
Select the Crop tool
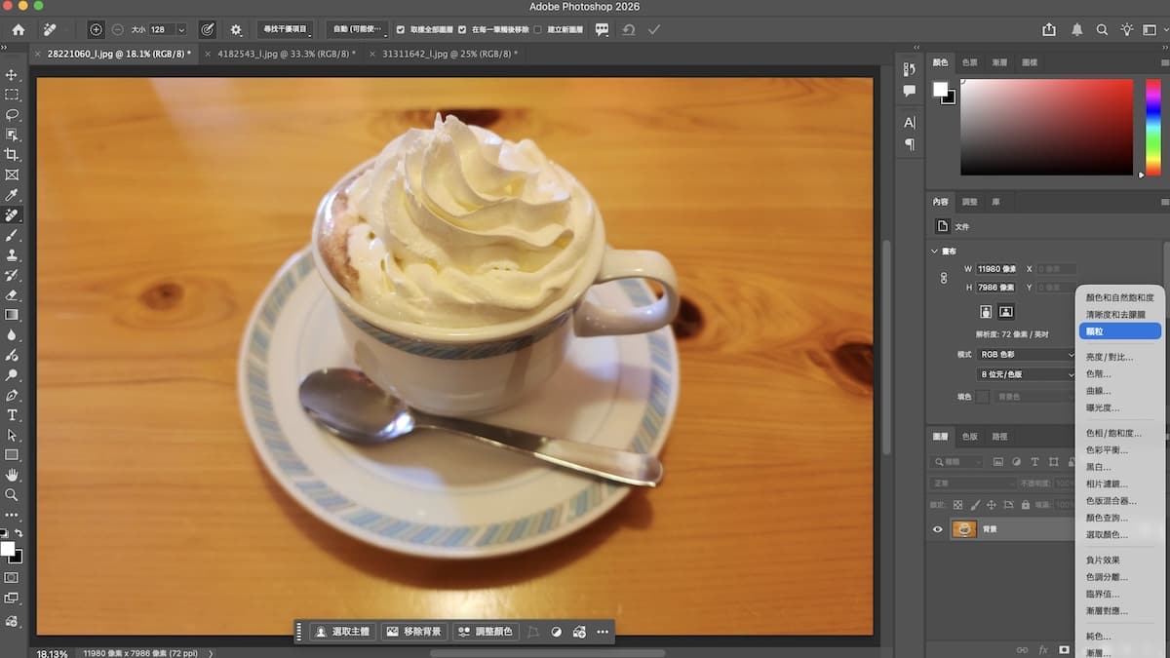point(12,155)
